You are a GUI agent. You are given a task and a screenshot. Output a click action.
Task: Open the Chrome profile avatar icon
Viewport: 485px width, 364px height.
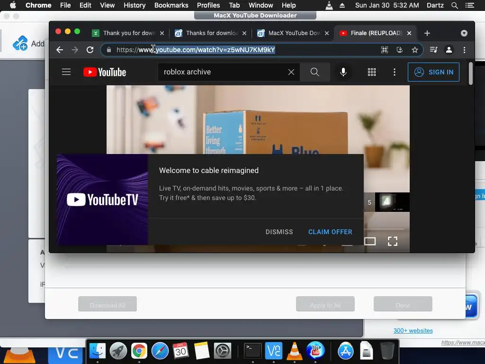pos(449,50)
